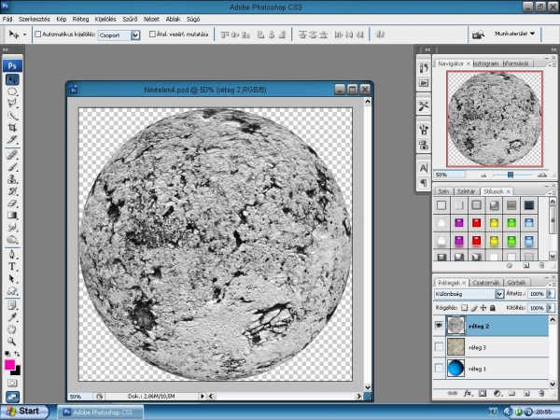
Task: Open the tool preset picker arrow
Action: click(24, 35)
